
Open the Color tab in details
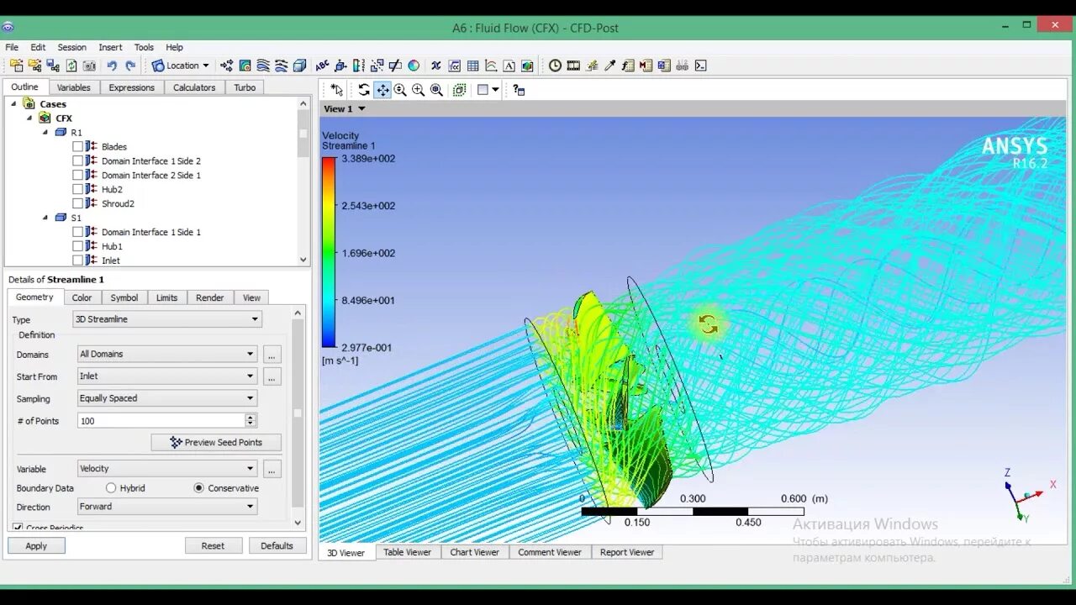point(82,297)
